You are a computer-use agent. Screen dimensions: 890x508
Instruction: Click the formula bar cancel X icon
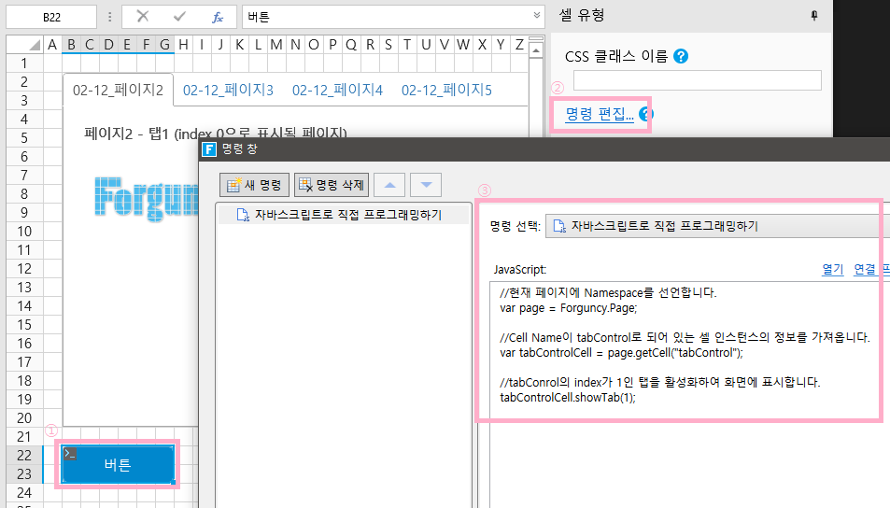(x=142, y=17)
